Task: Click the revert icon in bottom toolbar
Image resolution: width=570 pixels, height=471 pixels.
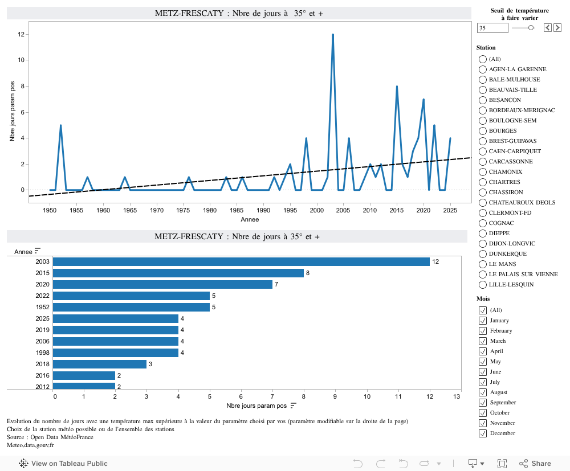Action: tap(404, 463)
